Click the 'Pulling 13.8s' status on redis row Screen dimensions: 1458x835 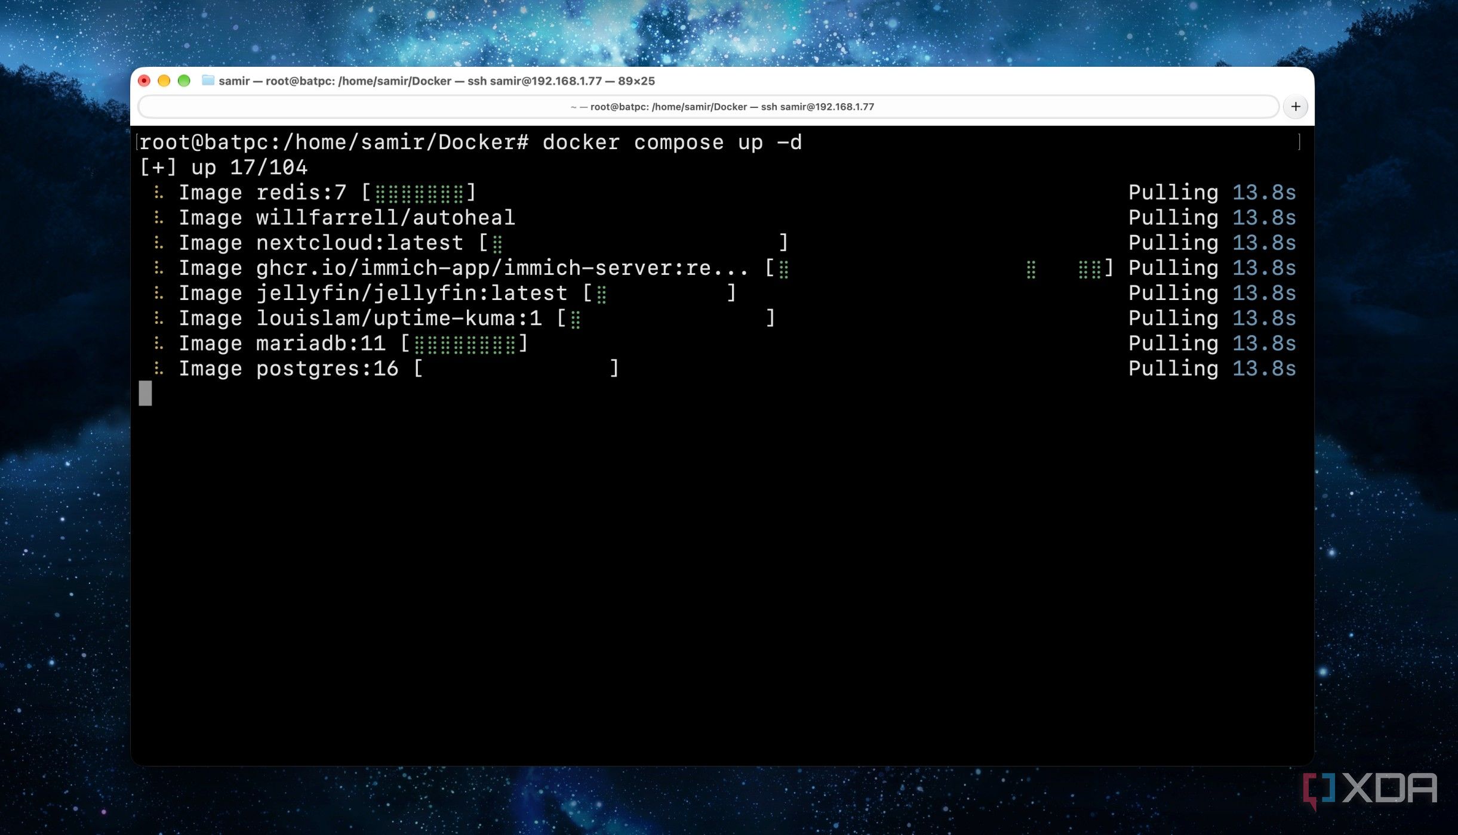(1212, 192)
